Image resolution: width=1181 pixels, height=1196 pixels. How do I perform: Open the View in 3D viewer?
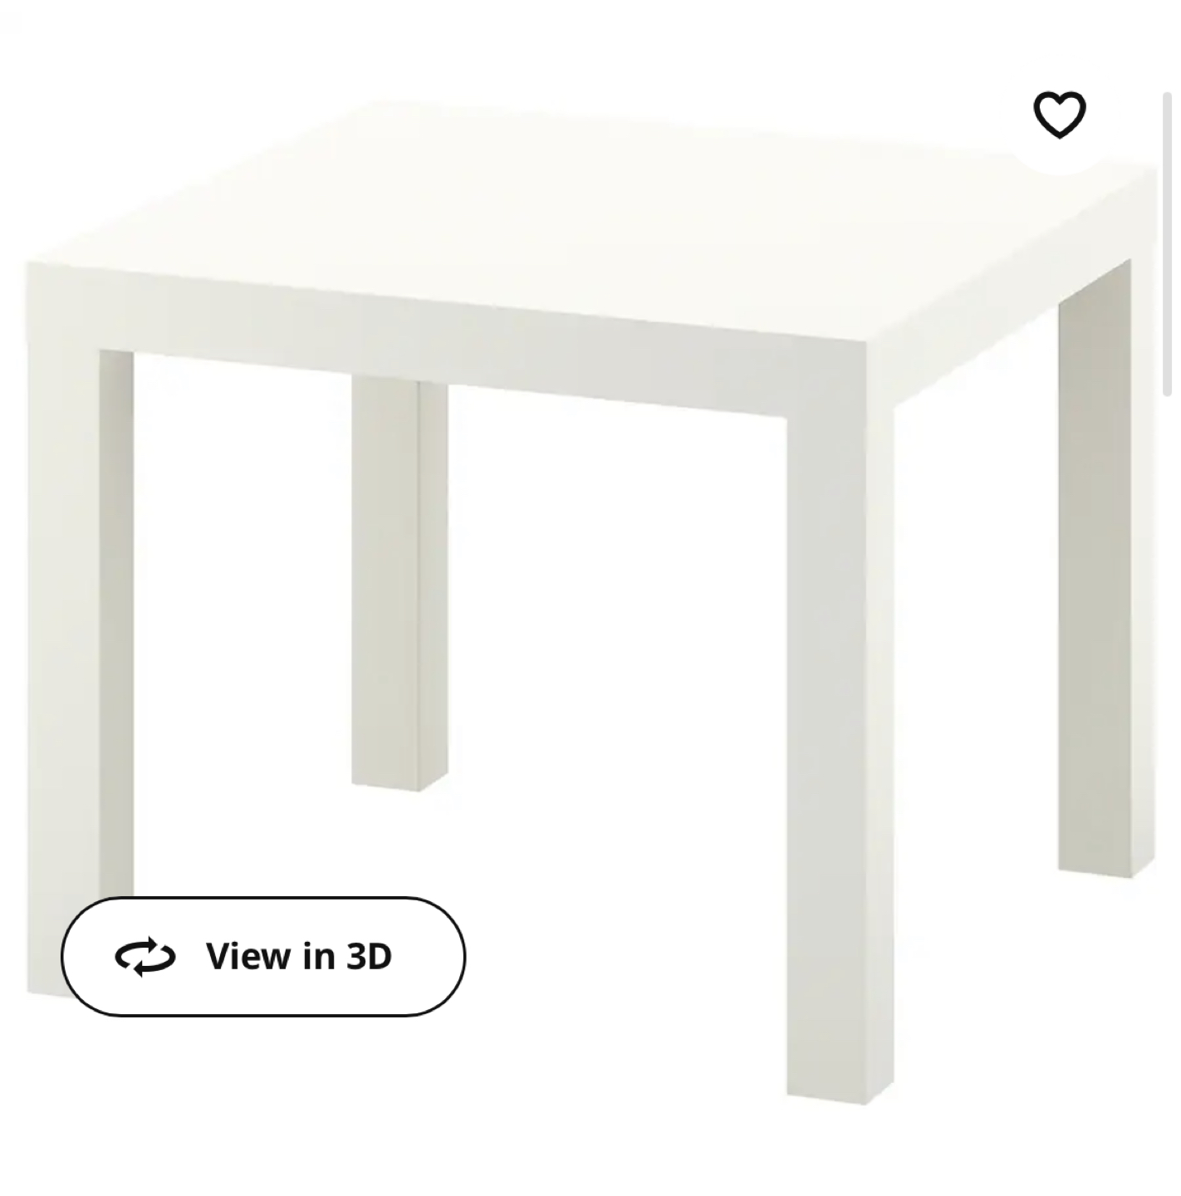click(263, 957)
